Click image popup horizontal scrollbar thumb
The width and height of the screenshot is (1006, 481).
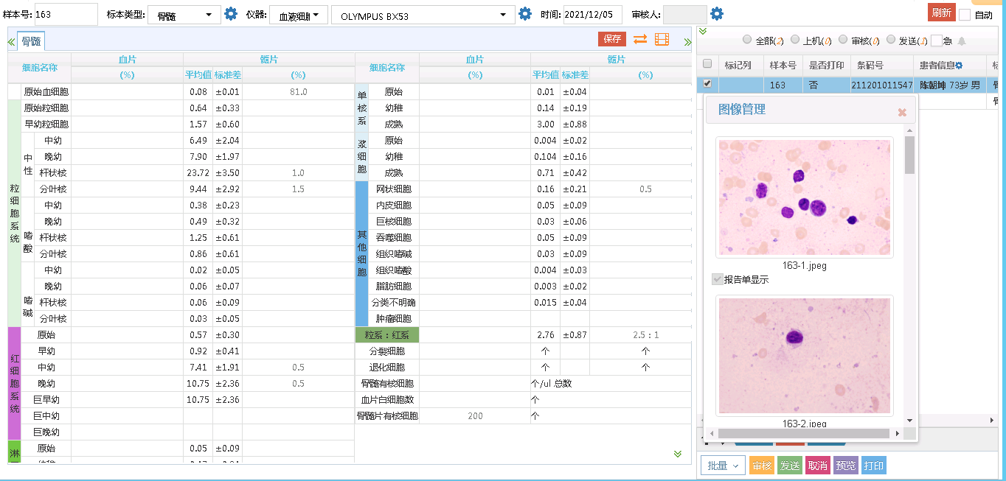[802, 433]
